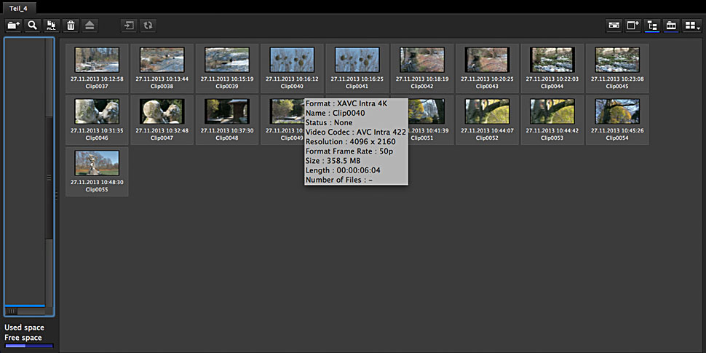This screenshot has height=353, width=706.
Task: Select Clip0045 thumbnail
Action: coord(616,60)
